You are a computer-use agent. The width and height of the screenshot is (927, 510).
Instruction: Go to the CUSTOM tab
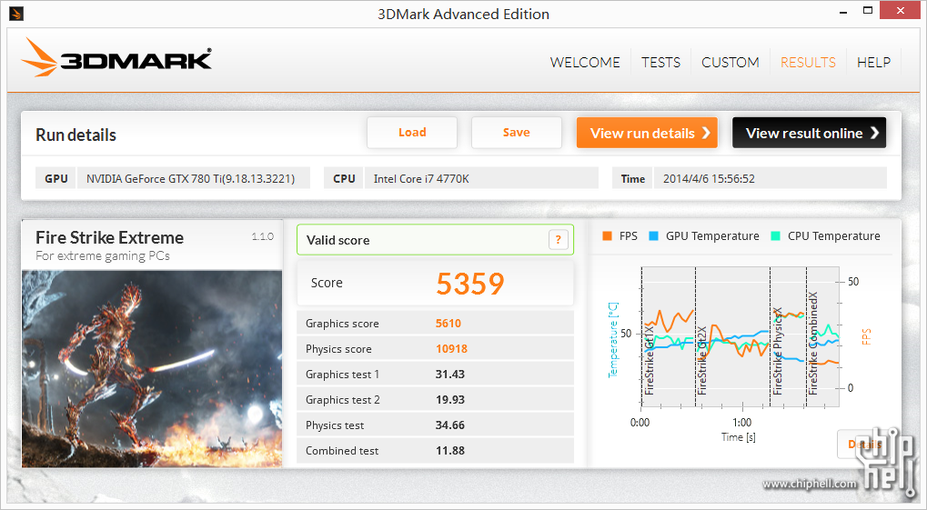tap(731, 62)
